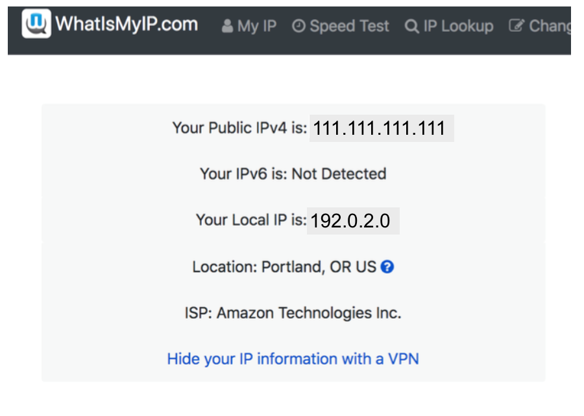584x416 pixels.
Task: Click the clock icon beside Speed Test
Action: tap(298, 26)
